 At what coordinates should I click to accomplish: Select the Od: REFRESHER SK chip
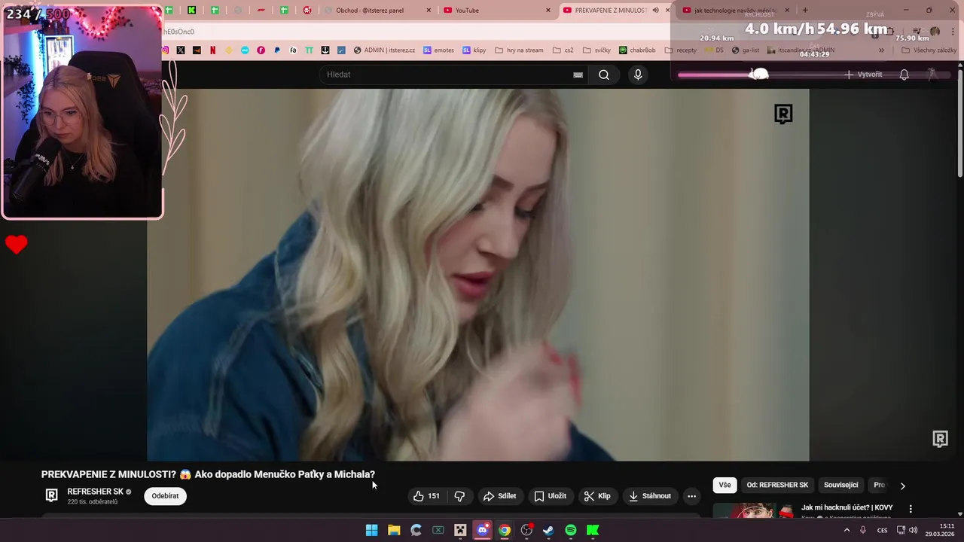(x=777, y=486)
